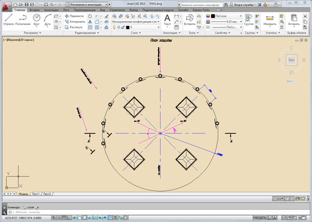This screenshot has width=312, height=222.
Task: Switch to the Лист1 layout tab
Action: point(36,194)
